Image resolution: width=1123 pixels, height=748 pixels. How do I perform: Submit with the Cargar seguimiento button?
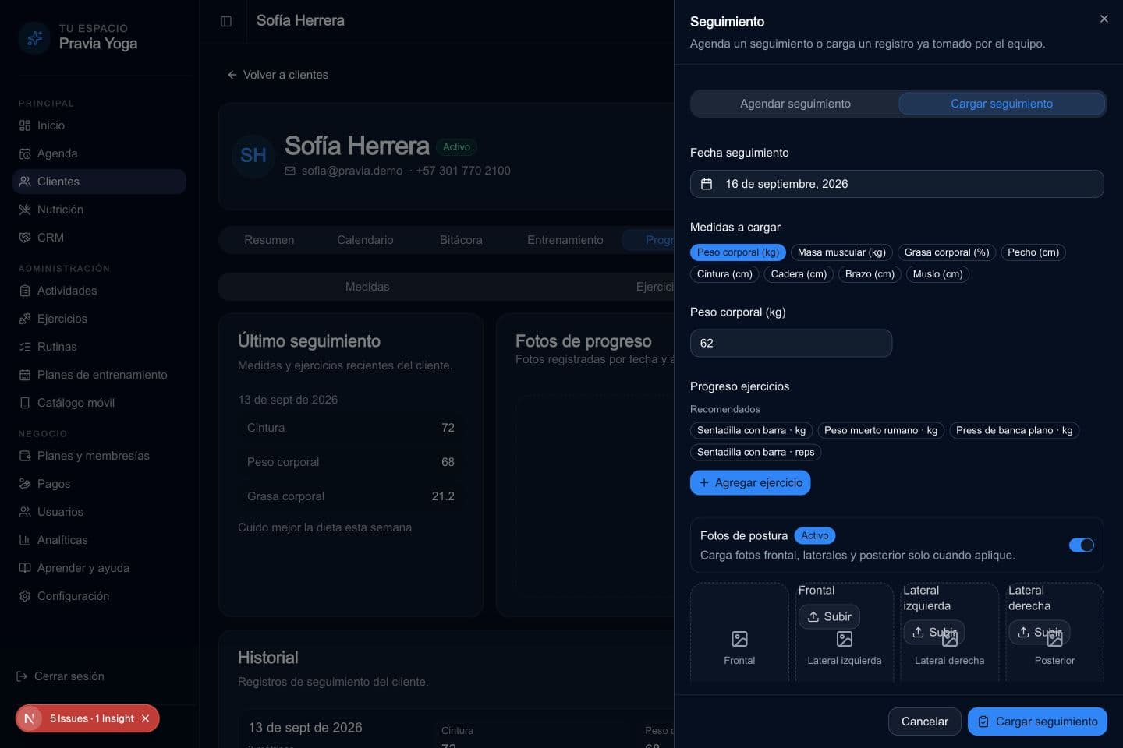click(x=1037, y=722)
